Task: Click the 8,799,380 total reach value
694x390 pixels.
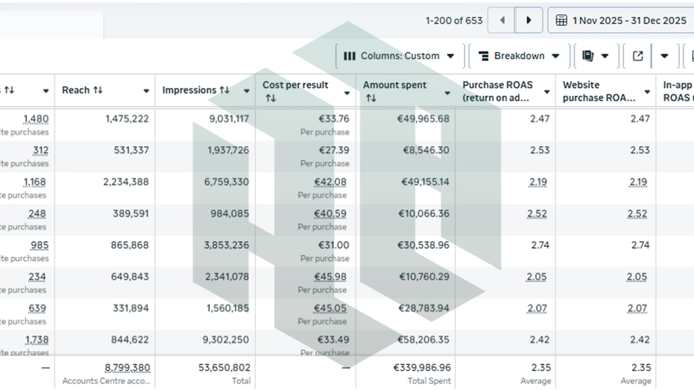Action: (x=127, y=368)
